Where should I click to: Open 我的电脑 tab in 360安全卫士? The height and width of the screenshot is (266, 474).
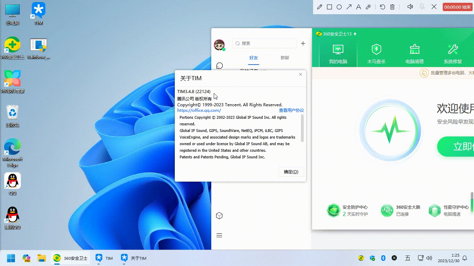point(338,53)
